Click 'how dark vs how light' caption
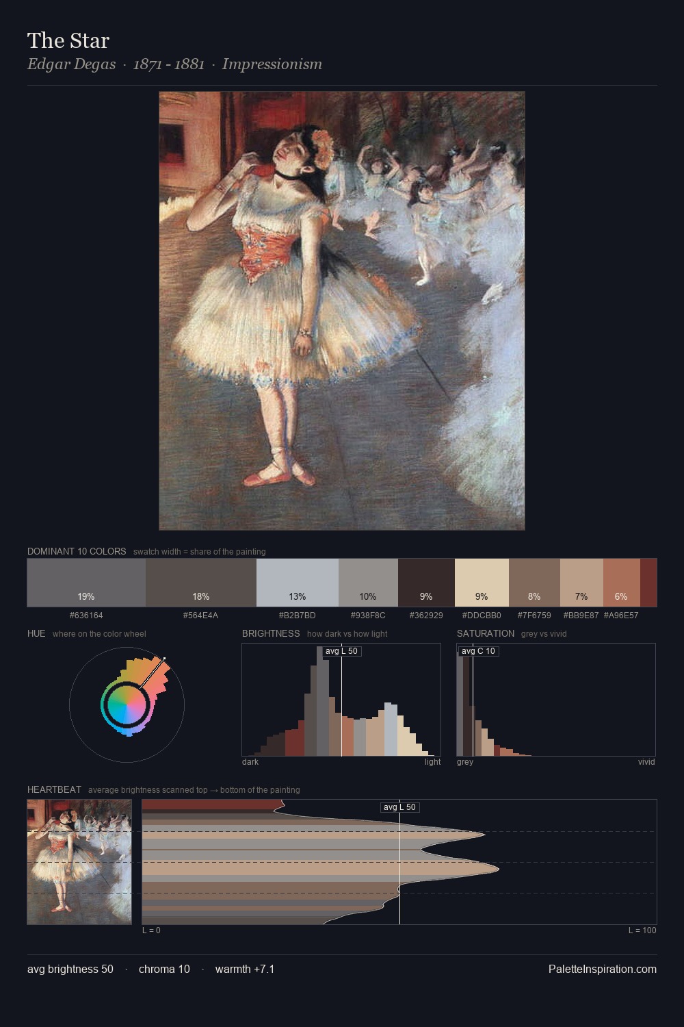 [347, 634]
